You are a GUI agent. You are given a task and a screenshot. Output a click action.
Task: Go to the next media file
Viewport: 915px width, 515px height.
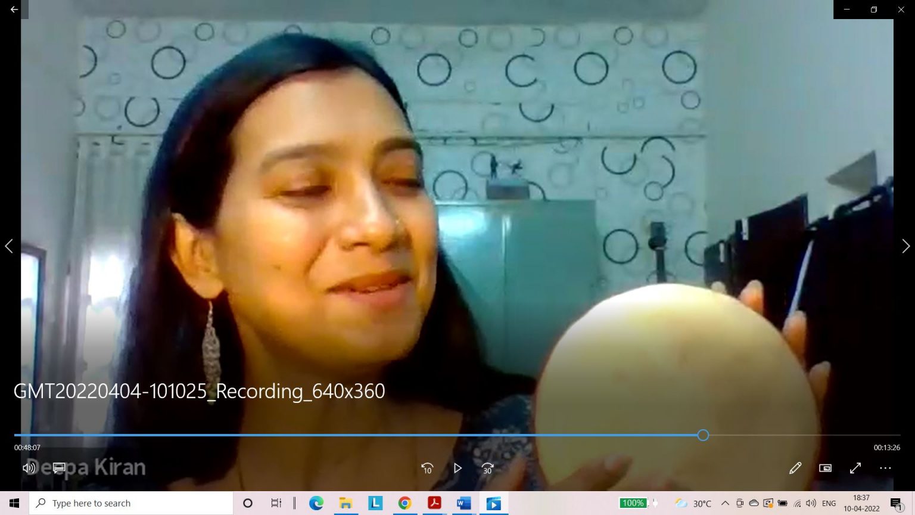[x=905, y=246]
